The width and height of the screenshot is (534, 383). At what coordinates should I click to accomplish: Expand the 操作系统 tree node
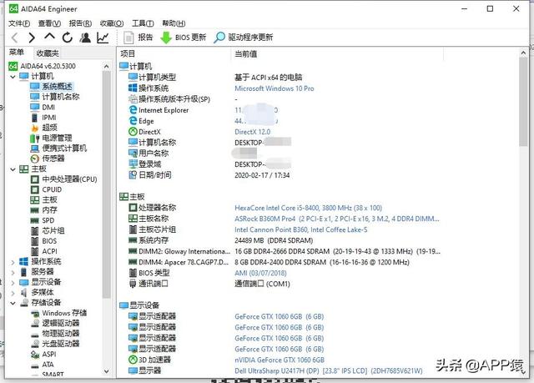(13, 262)
